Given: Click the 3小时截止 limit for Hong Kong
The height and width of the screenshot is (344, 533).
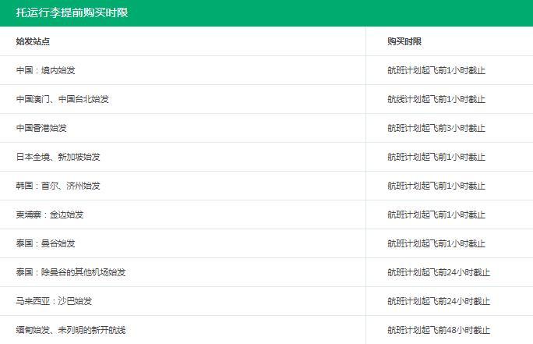Looking at the screenshot, I should [436, 128].
